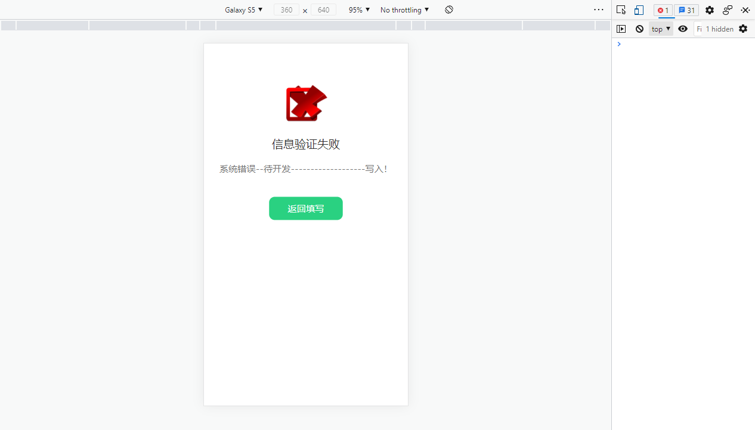Activate the inspect element picker icon

click(621, 10)
